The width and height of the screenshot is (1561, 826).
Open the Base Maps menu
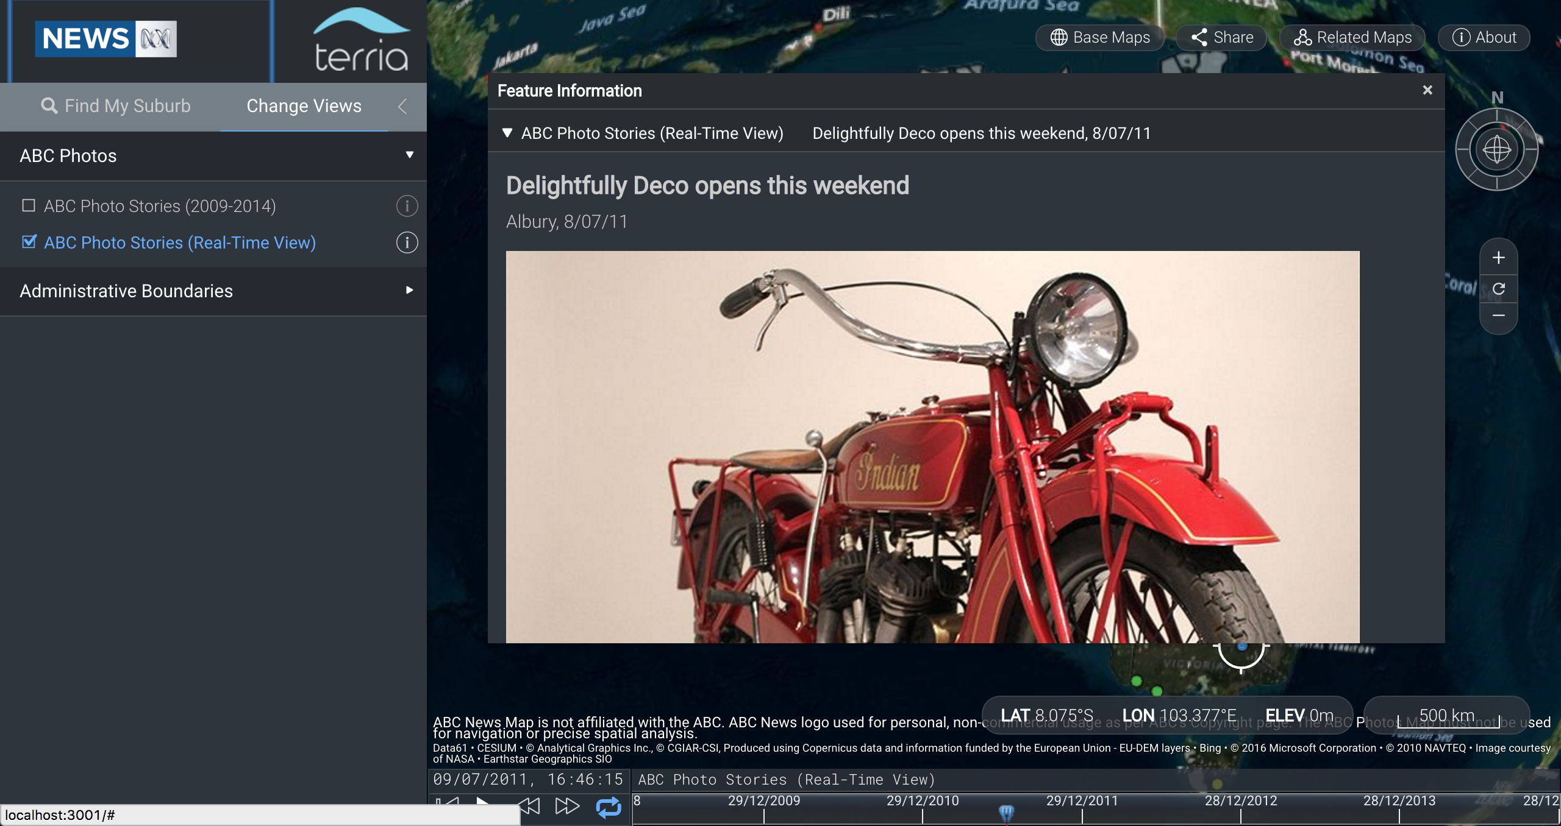pyautogui.click(x=1100, y=38)
